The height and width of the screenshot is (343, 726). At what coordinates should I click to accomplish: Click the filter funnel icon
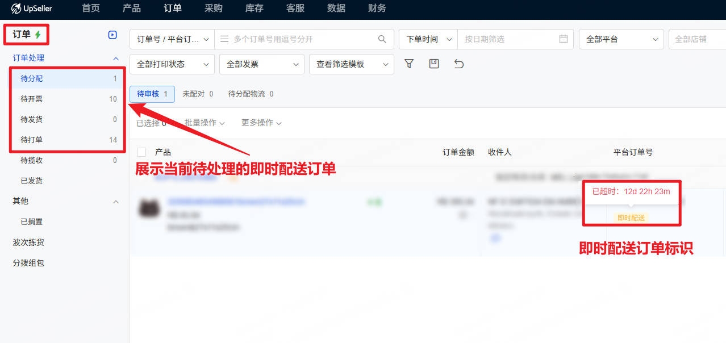(x=409, y=64)
